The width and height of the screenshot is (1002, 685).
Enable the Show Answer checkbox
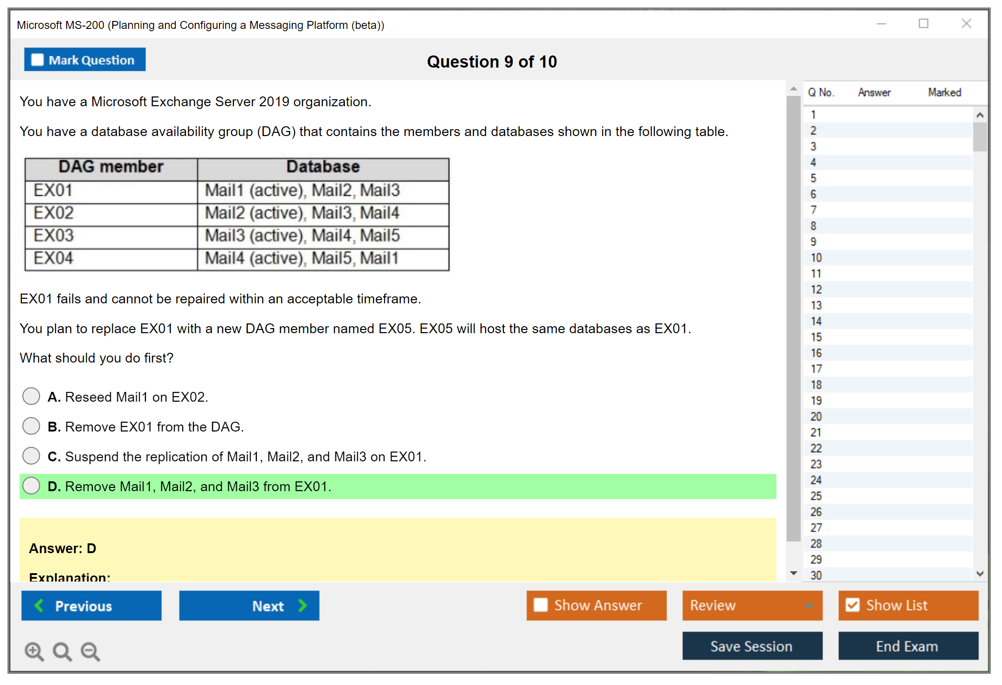(541, 605)
